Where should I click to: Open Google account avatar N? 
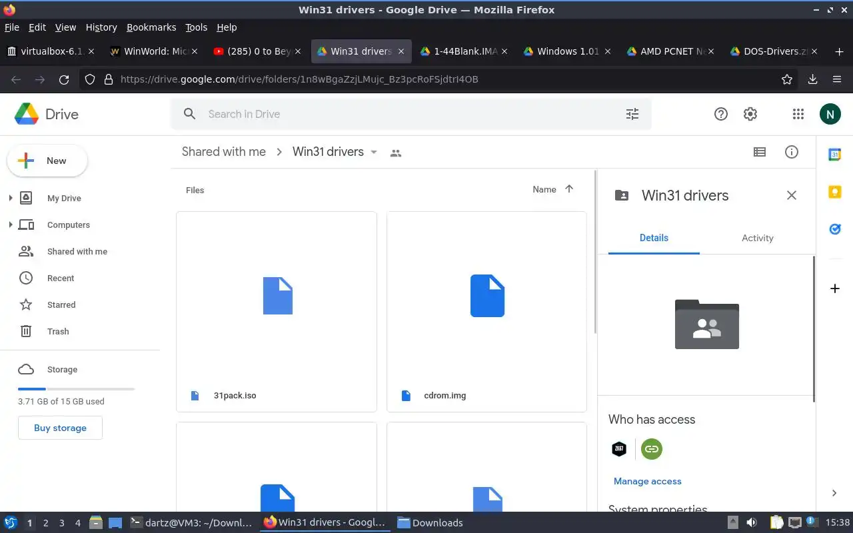tap(830, 114)
